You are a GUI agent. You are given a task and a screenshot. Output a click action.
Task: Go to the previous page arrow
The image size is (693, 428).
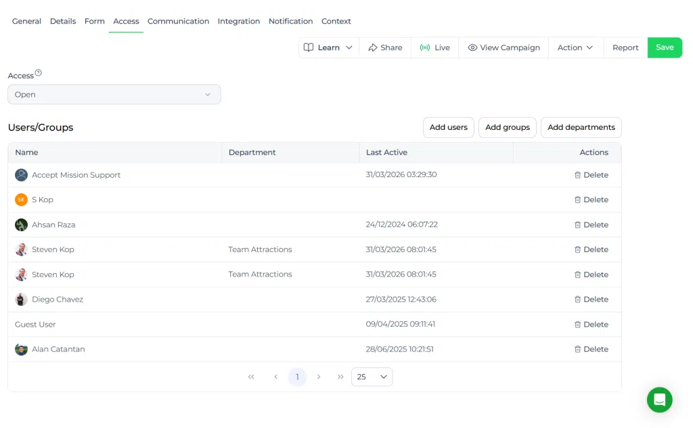coord(276,377)
